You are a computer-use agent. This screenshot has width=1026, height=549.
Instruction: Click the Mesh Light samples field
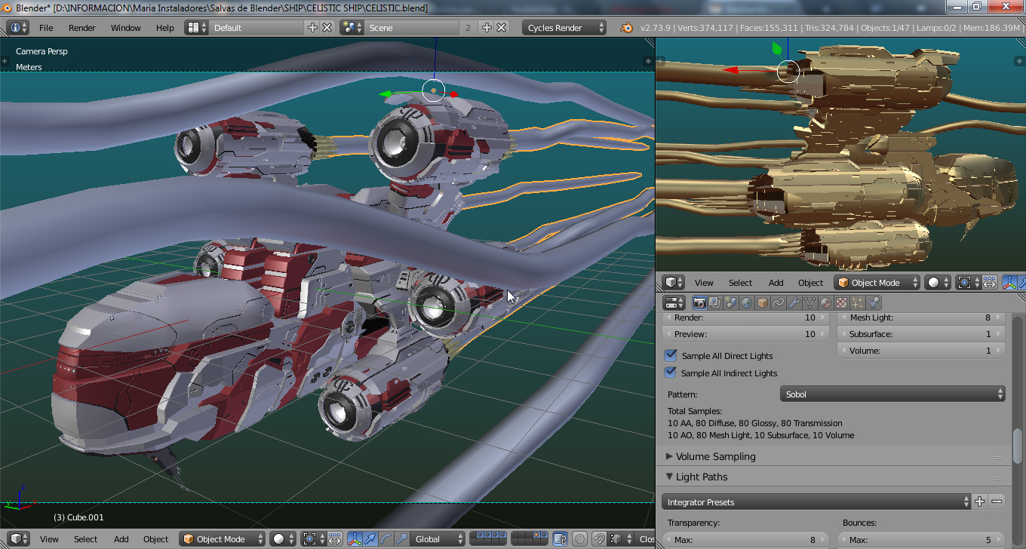click(920, 318)
